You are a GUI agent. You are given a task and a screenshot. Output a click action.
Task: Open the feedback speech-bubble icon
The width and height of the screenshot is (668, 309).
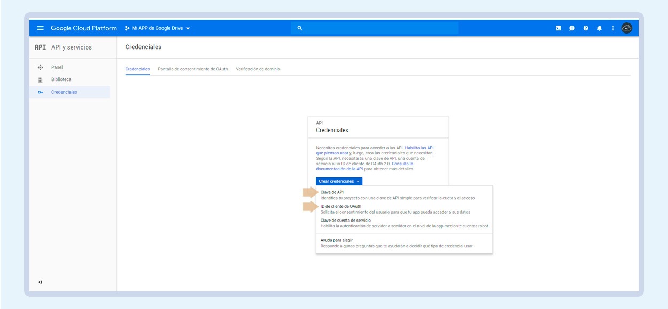coord(572,28)
